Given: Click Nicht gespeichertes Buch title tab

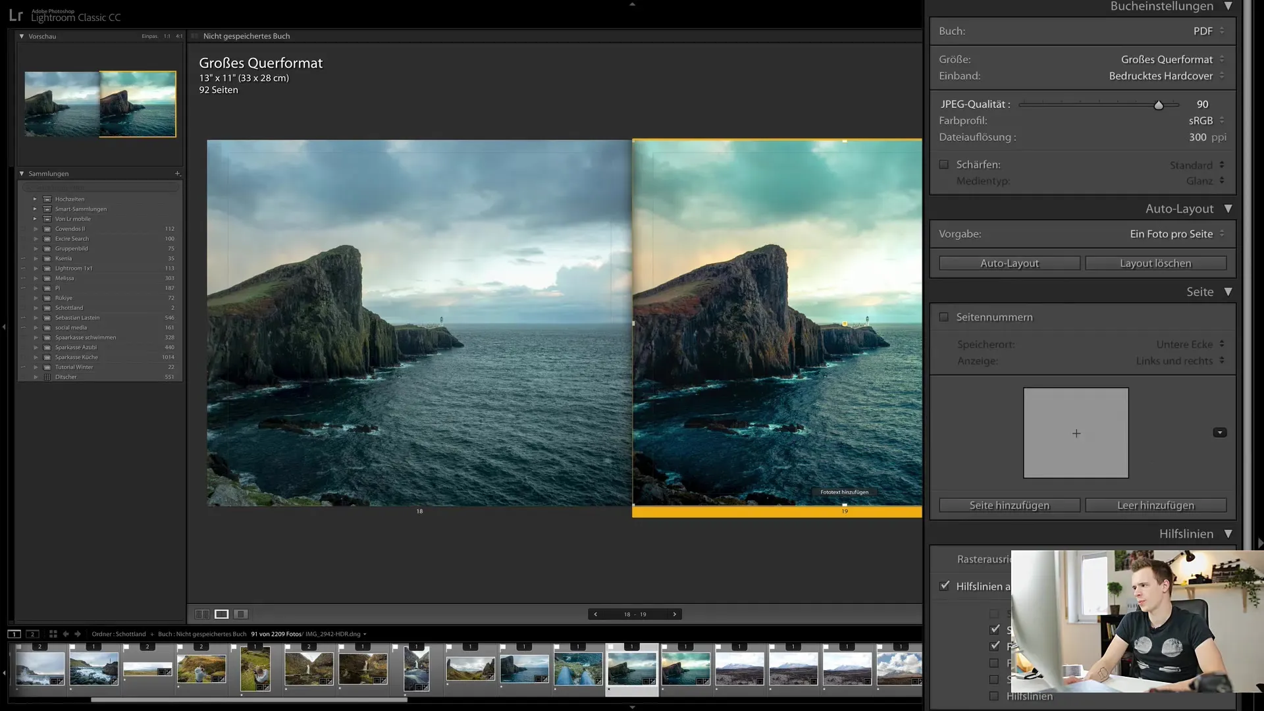Looking at the screenshot, I should click(x=246, y=36).
